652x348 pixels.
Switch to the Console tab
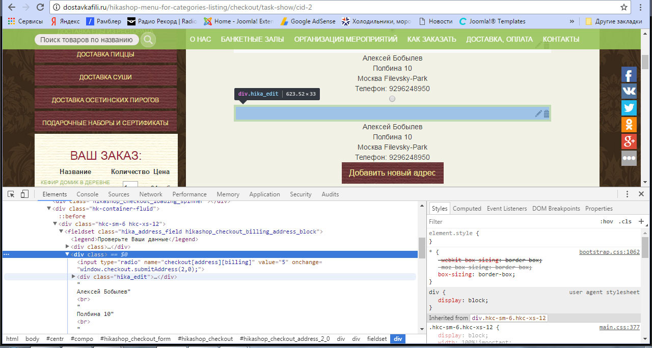click(x=87, y=194)
